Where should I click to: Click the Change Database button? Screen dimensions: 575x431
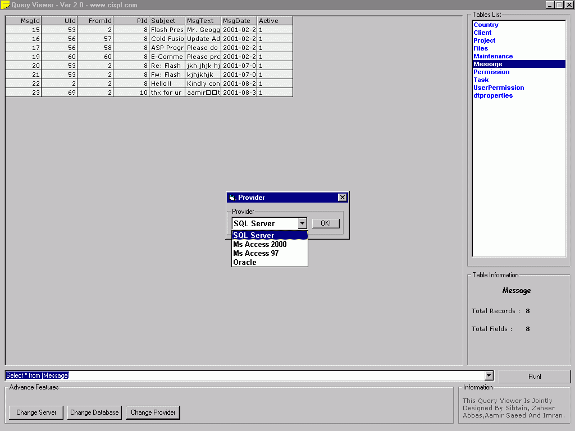(94, 412)
